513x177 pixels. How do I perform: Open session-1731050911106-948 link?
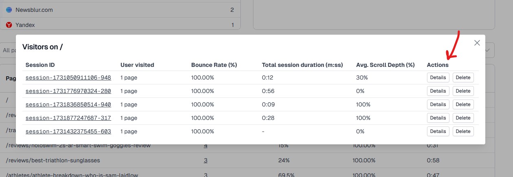(68, 77)
